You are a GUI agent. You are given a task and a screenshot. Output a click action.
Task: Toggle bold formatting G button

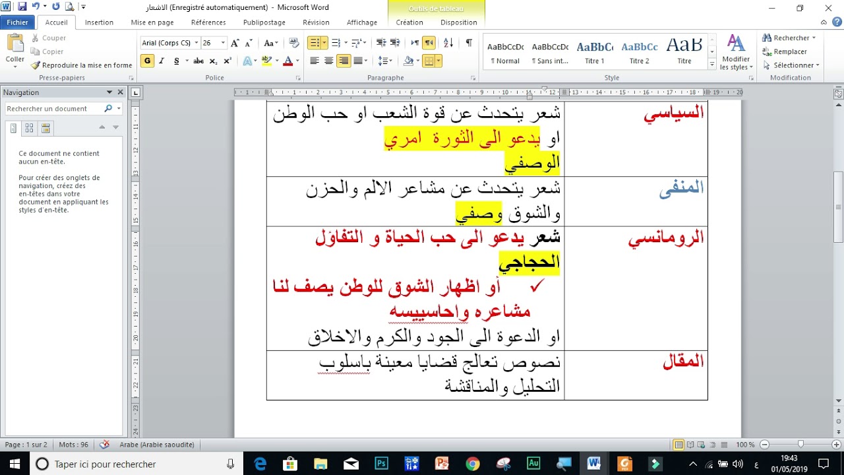coord(147,61)
